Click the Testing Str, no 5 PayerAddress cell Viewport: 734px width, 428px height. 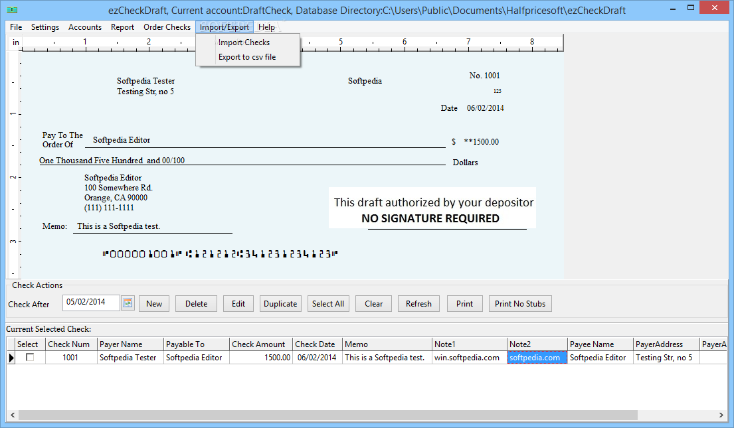click(666, 358)
